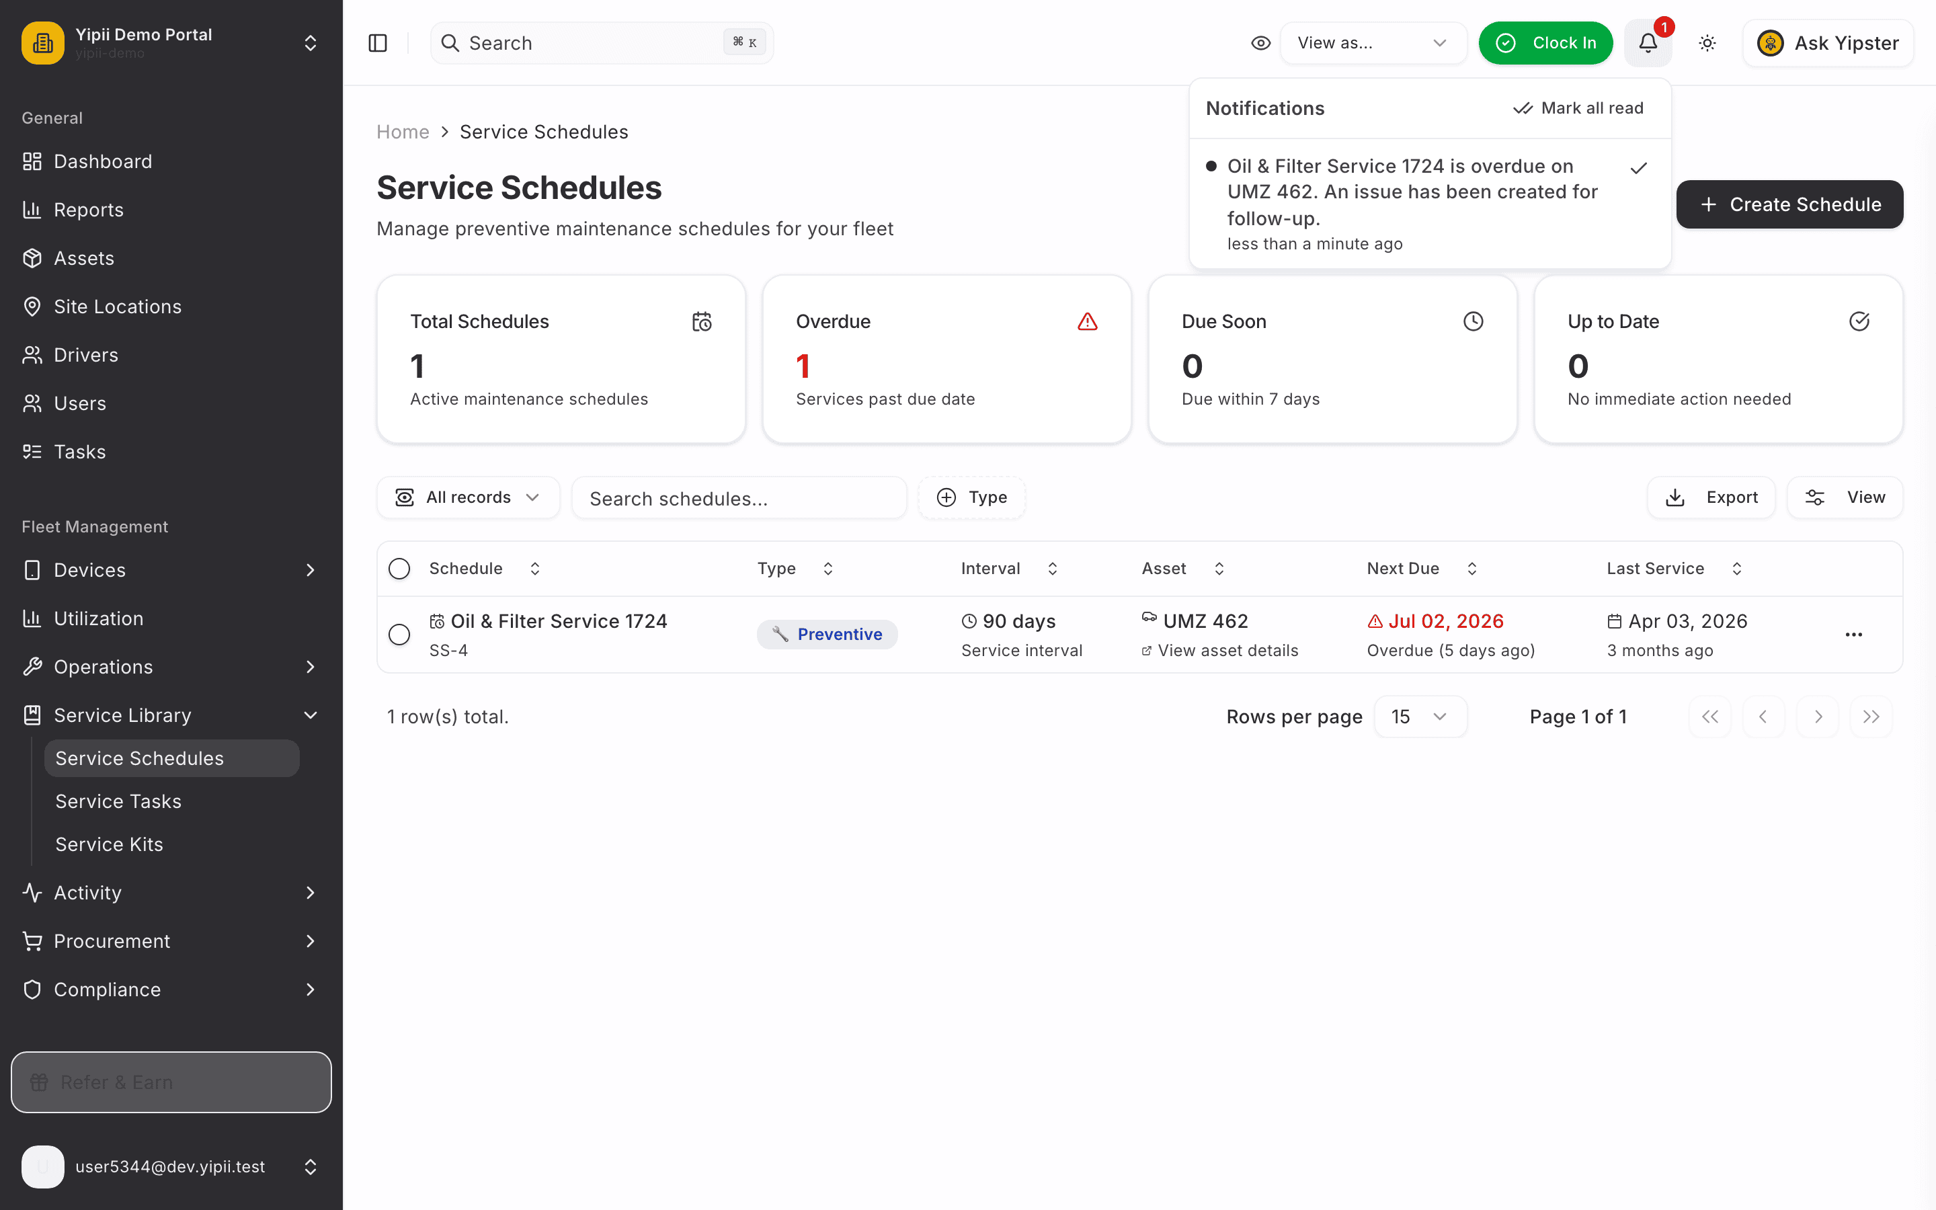Open the View as dropdown
The width and height of the screenshot is (1936, 1210).
point(1373,43)
